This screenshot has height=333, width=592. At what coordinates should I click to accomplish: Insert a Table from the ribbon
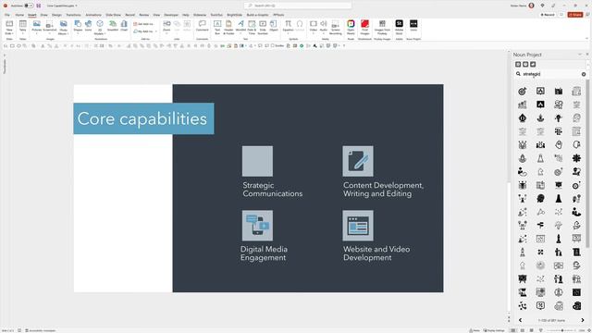point(22,27)
